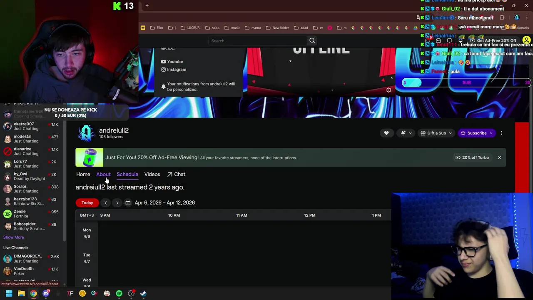The width and height of the screenshot is (533, 300).
Task: Open bezzybe123 Rainbow Six channel
Action: click(31, 201)
